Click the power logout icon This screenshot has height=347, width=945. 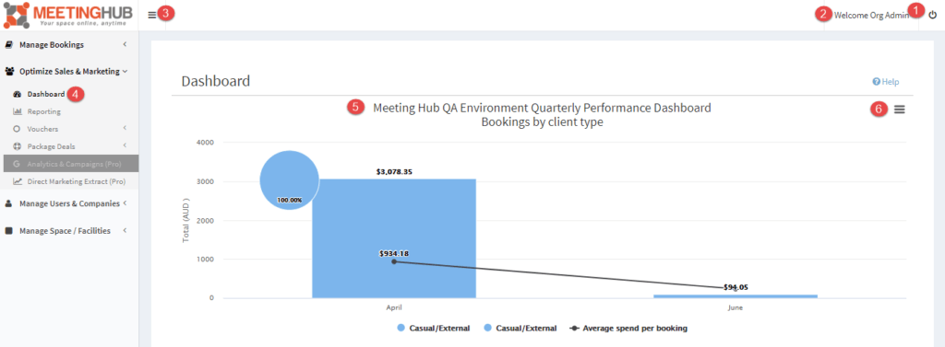tap(932, 16)
